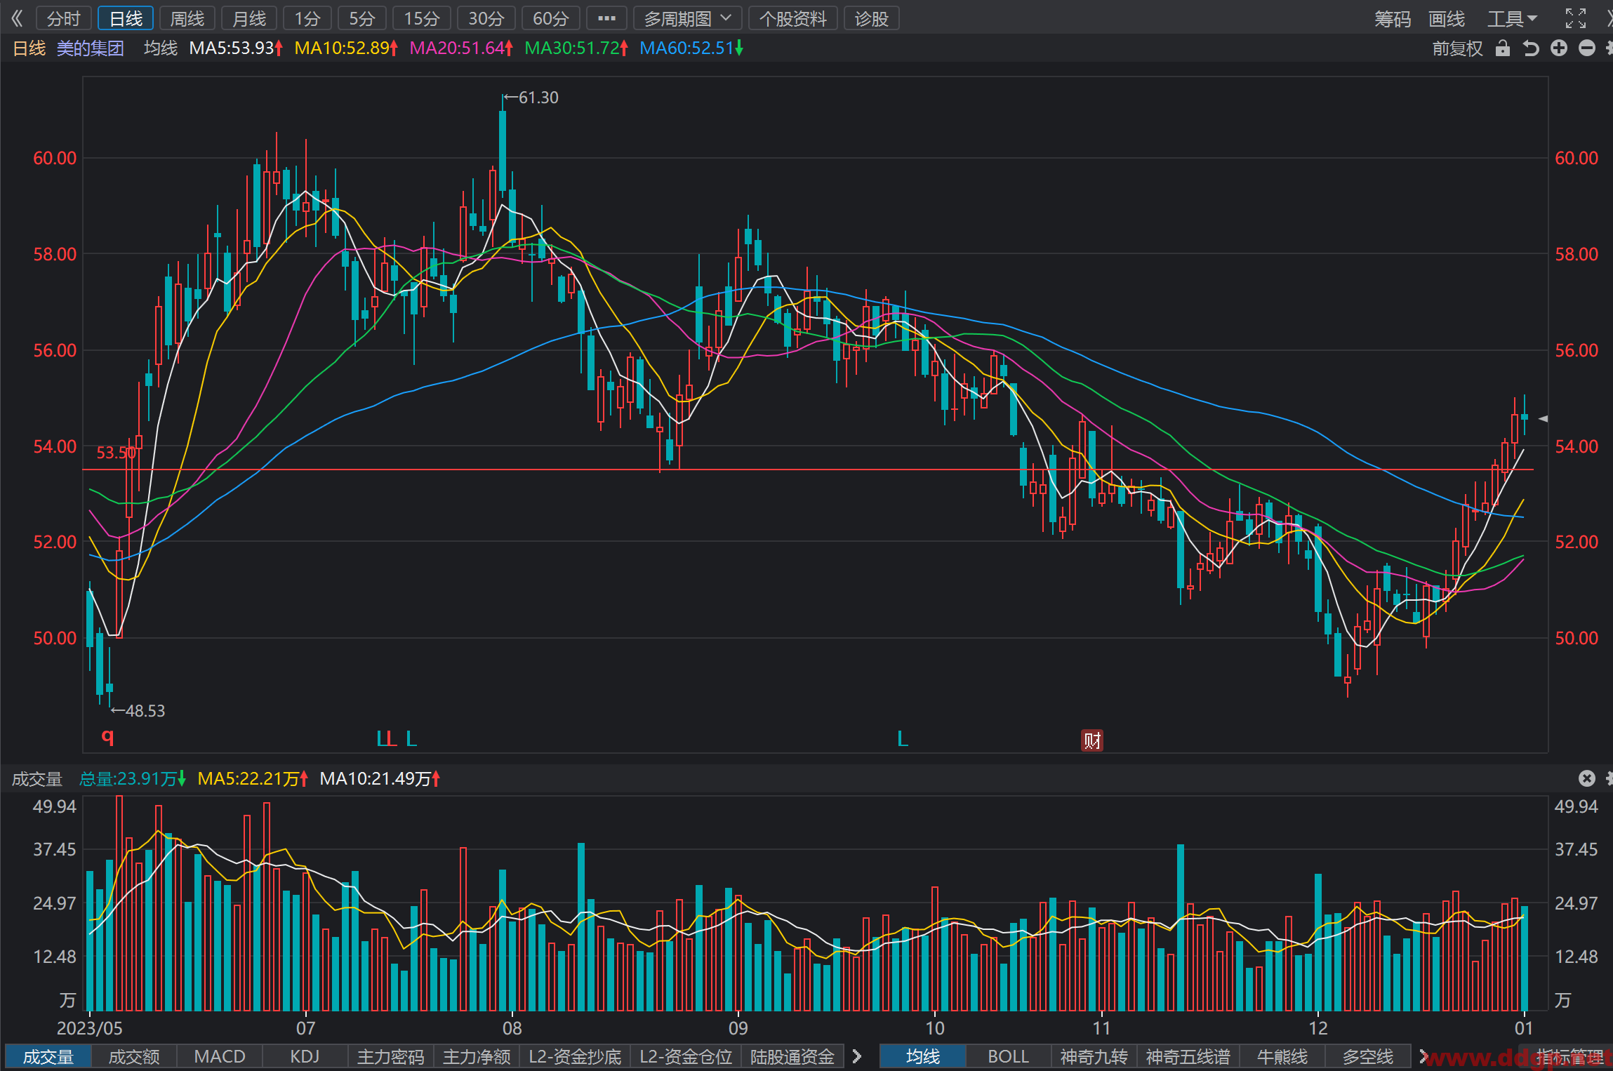The height and width of the screenshot is (1071, 1613).
Task: Click the back double-chevron icon at top left
Action: [x=17, y=18]
